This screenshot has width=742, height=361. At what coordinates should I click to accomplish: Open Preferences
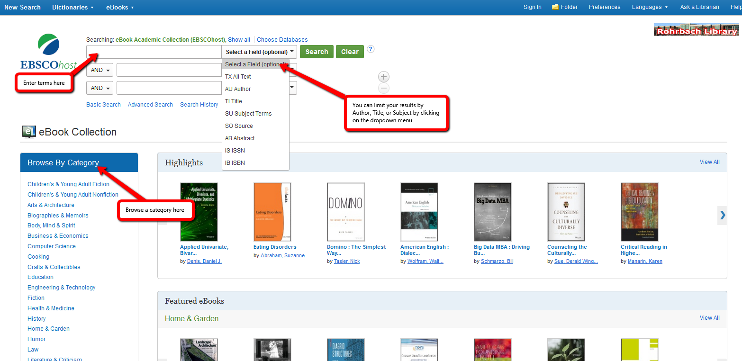pos(605,7)
